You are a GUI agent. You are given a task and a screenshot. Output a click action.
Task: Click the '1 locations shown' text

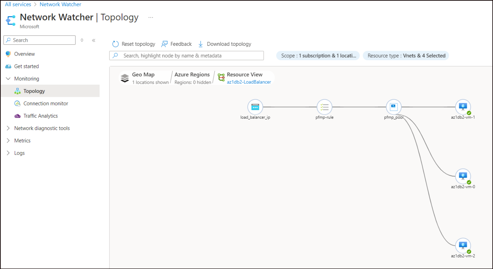(150, 82)
